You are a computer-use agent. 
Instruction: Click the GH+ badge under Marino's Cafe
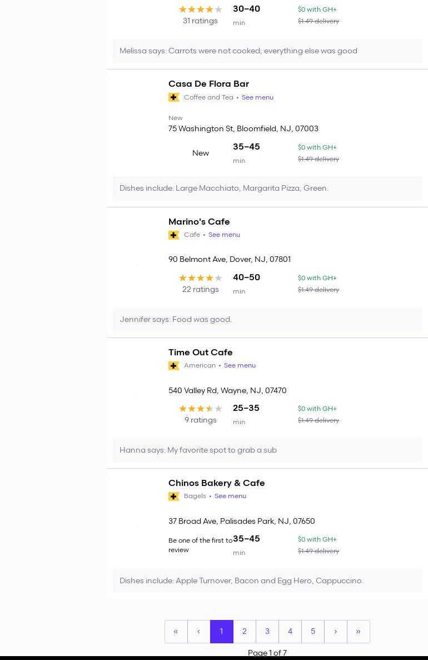[173, 235]
